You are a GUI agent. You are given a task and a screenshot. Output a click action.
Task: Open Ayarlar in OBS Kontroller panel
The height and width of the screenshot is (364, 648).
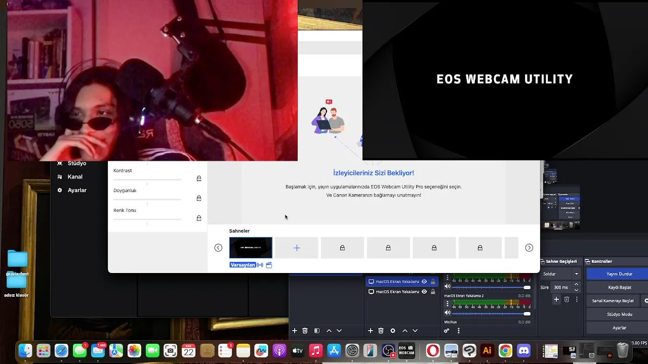[619, 328]
